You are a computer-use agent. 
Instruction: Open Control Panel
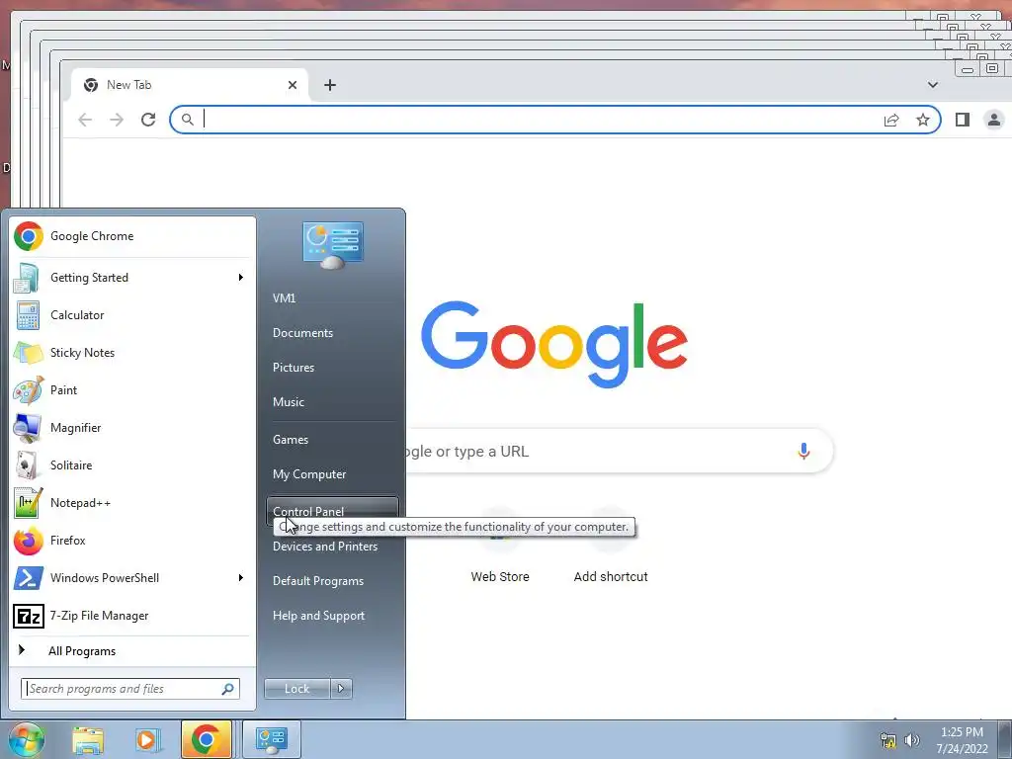coord(332,511)
